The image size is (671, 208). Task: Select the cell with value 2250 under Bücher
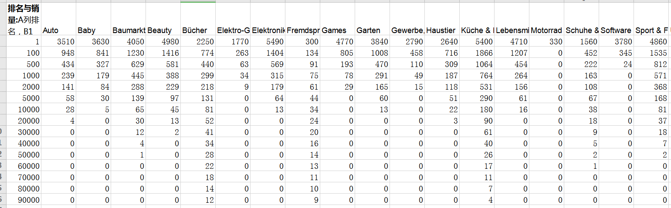(x=198, y=42)
